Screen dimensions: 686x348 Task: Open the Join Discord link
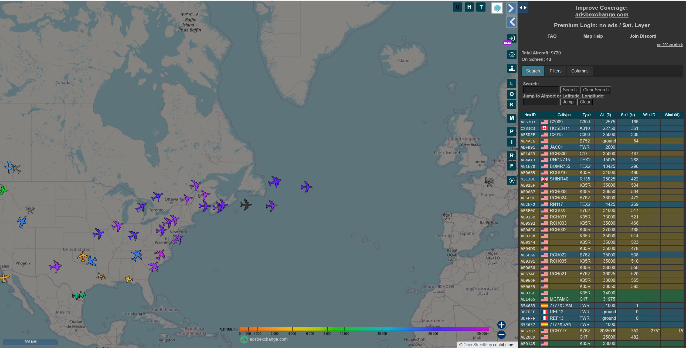(x=643, y=36)
